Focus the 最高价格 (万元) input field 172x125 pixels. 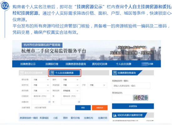tap(71, 96)
